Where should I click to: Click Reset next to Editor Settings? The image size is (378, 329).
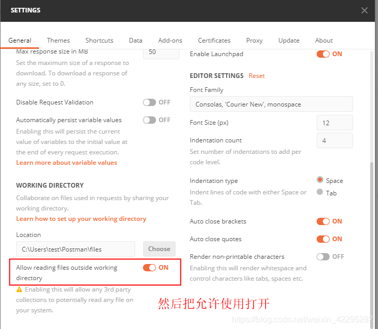coord(257,76)
